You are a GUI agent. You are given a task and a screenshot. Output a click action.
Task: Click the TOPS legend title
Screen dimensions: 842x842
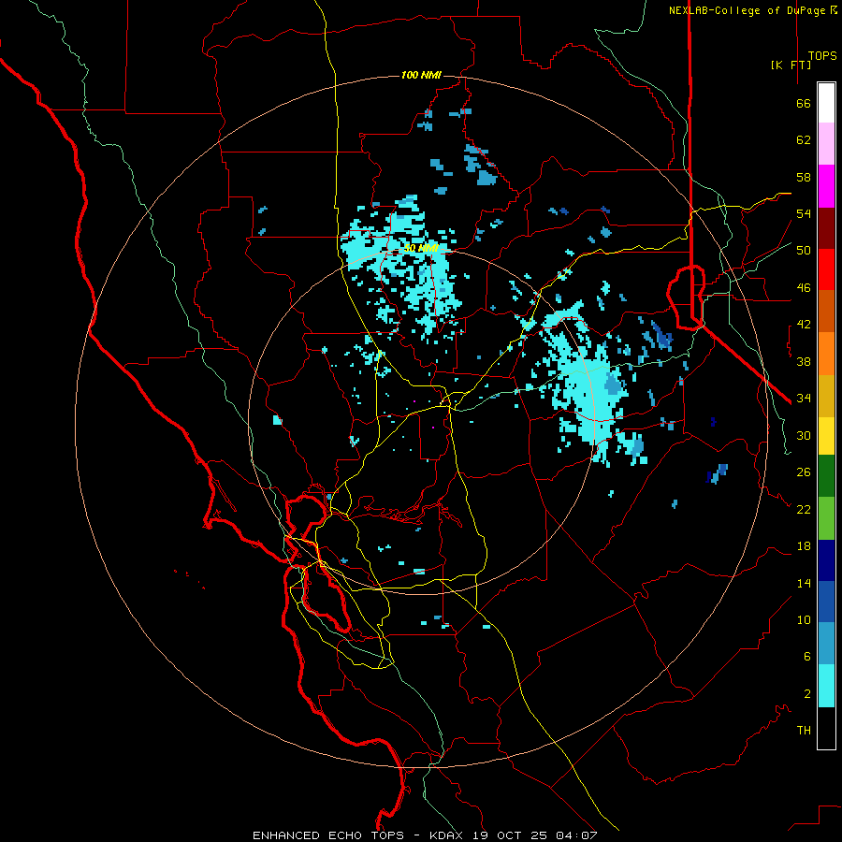[822, 55]
